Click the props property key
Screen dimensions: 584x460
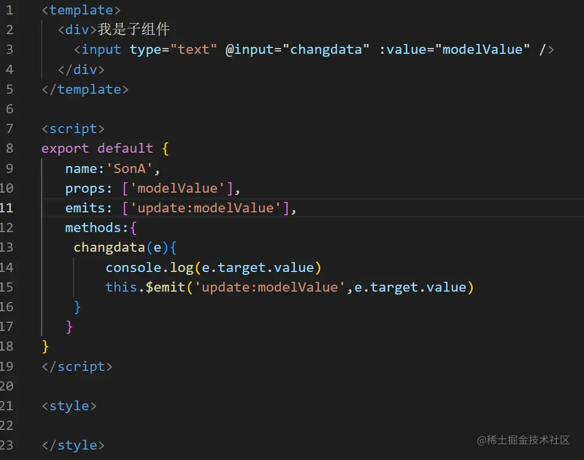coord(85,189)
